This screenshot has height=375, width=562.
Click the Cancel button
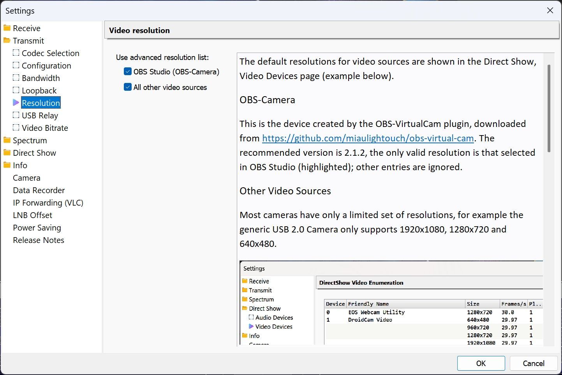point(534,363)
